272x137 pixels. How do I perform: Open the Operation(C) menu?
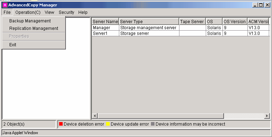[28, 12]
